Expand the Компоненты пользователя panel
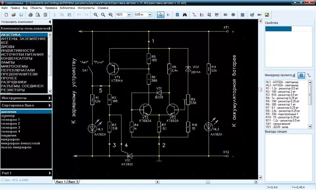 (26, 28)
